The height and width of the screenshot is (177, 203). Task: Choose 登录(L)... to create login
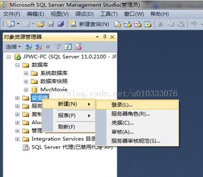[x=137, y=105]
